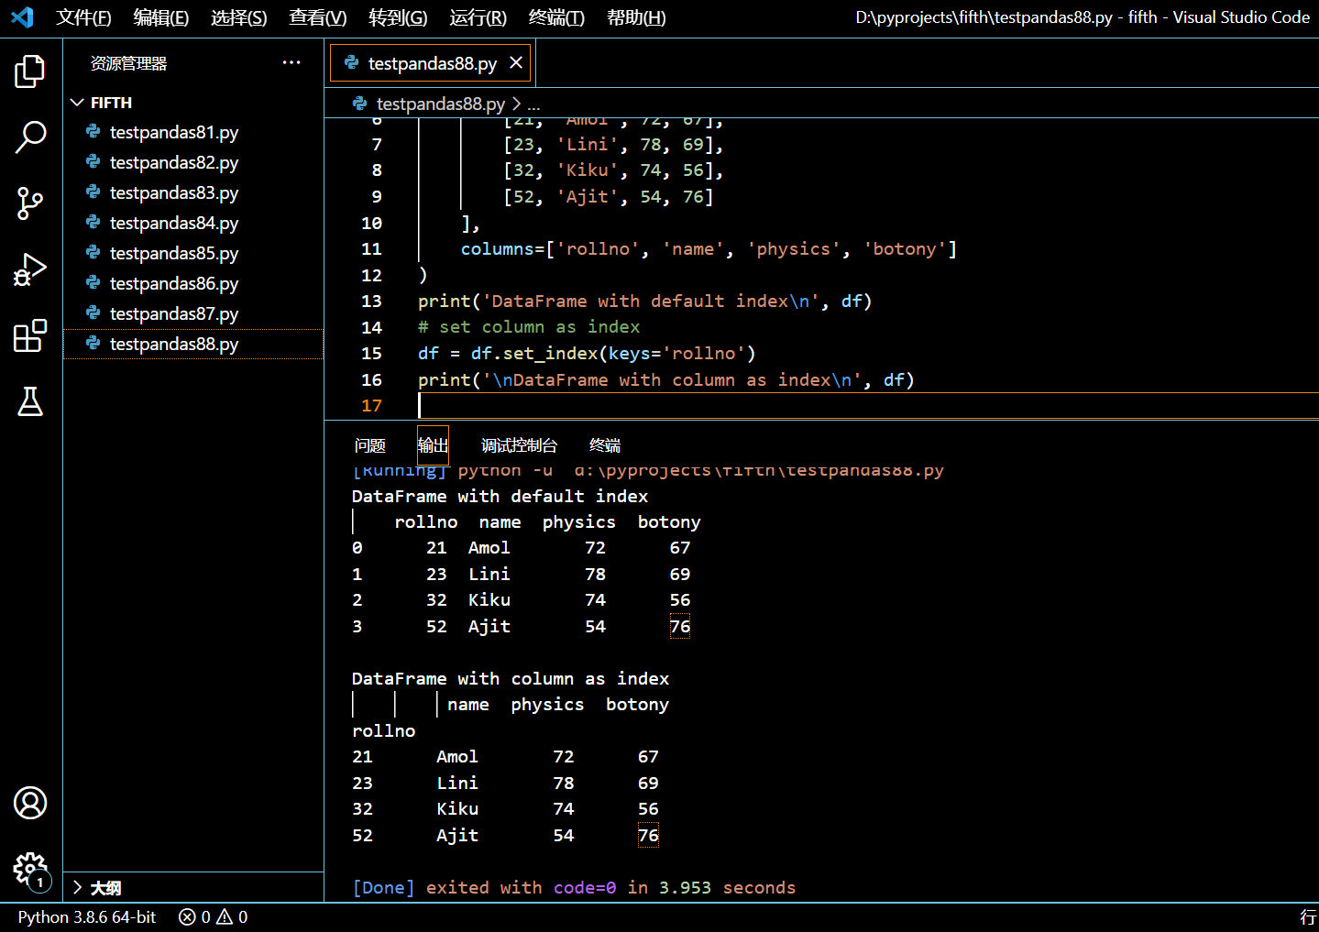This screenshot has width=1319, height=932.
Task: Click the breadcrumb chevron after testpandas88.py
Action: (x=516, y=104)
